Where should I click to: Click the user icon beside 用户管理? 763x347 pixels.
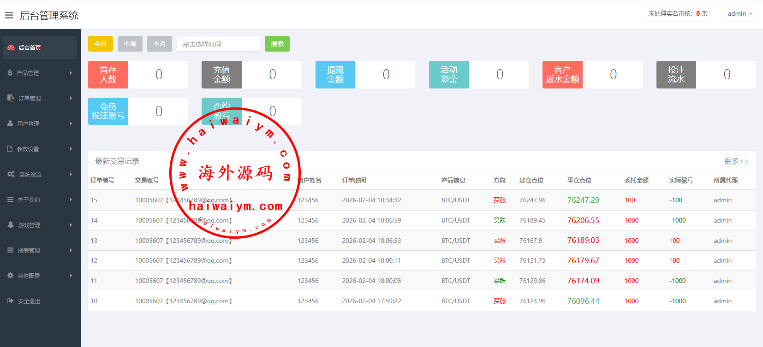click(x=10, y=124)
